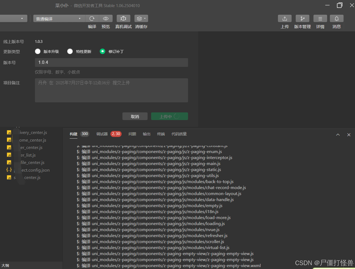
Task: Open the 普通编译 compile mode dropdown
Action: pyautogui.click(x=59, y=19)
